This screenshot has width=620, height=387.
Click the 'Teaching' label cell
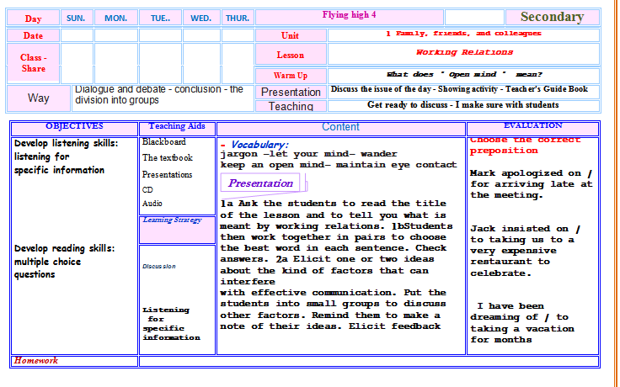291,106
